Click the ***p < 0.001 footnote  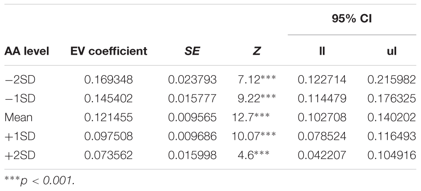pos(40,181)
